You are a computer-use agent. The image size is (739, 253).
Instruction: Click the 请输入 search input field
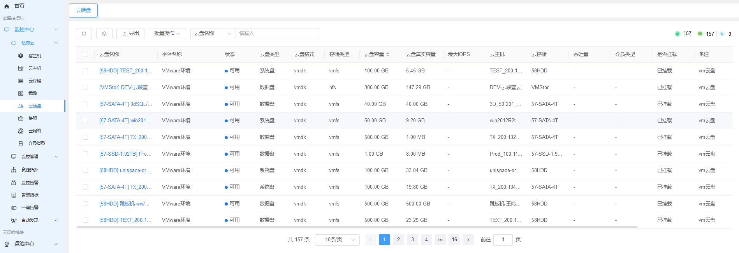click(x=277, y=33)
